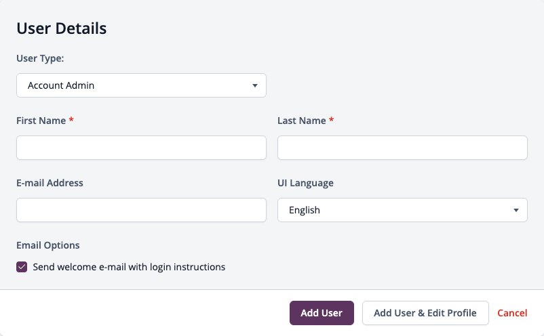Image resolution: width=544 pixels, height=336 pixels.
Task: Click the red asterisk beside Last Name
Action: pos(331,119)
